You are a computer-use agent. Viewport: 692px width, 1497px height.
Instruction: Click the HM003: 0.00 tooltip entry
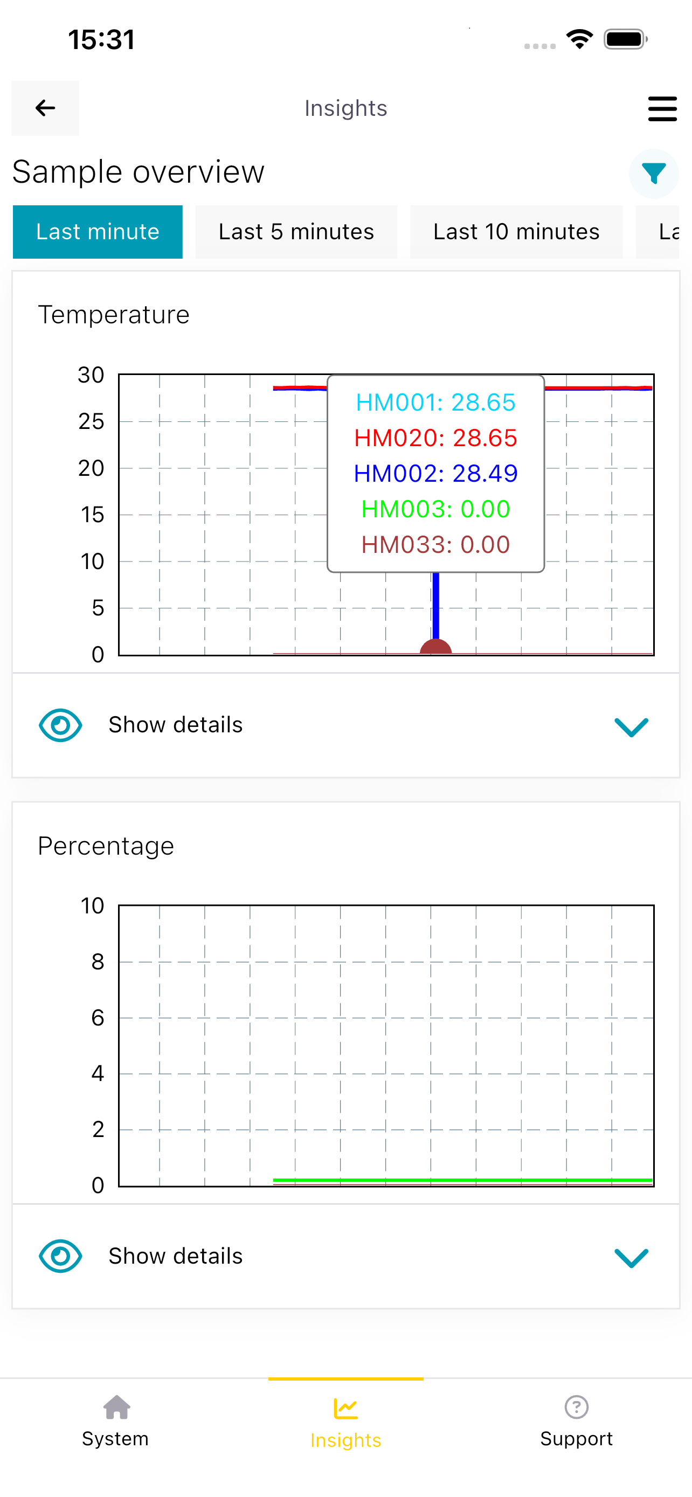436,509
